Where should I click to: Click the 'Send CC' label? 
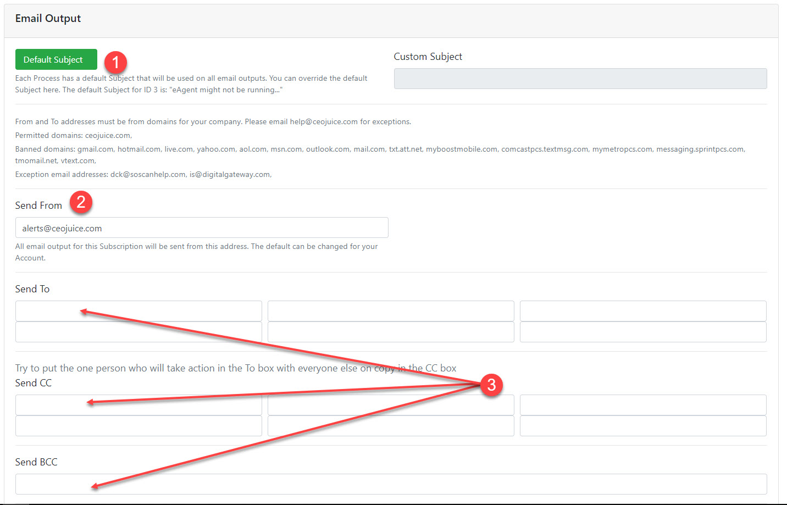point(34,383)
